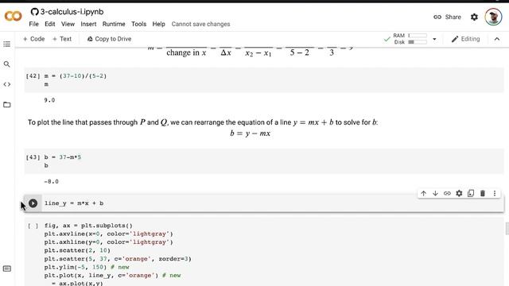Open the command palette icon at bottom left
Image resolution: width=509 pixels, height=286 pixels.
point(7,269)
